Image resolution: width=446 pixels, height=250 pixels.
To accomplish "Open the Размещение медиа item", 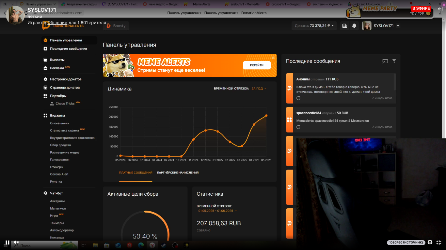I will [x=65, y=152].
